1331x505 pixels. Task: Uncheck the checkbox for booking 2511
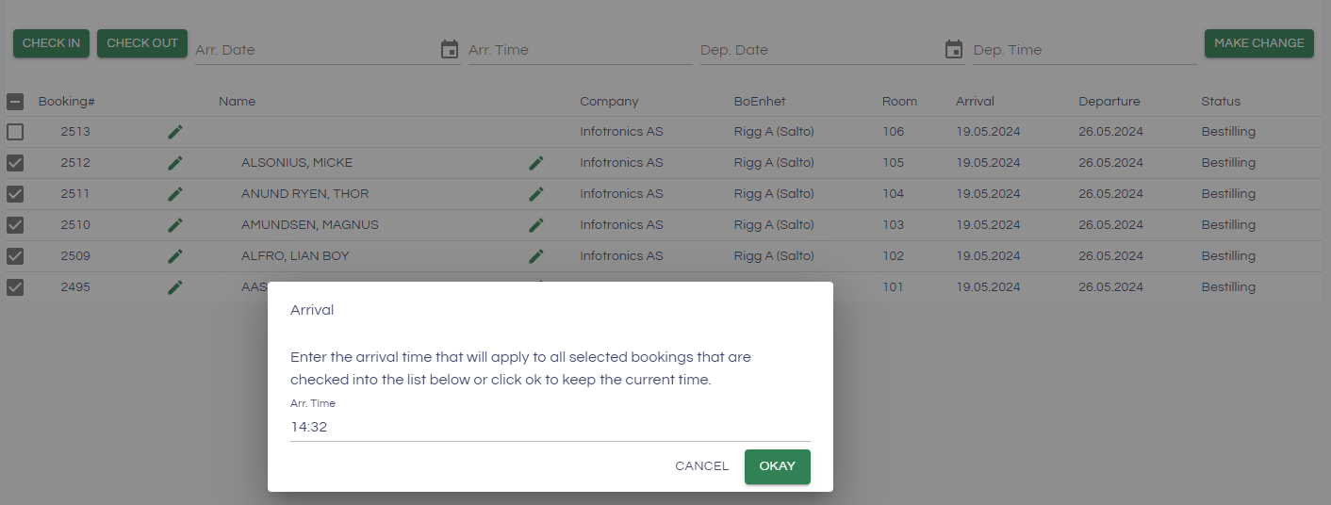(x=15, y=194)
